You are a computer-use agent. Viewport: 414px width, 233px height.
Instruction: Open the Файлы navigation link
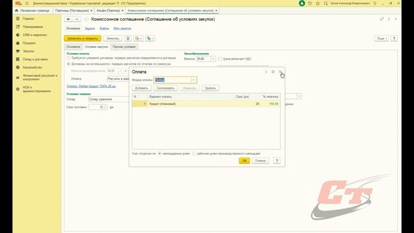pos(104,28)
